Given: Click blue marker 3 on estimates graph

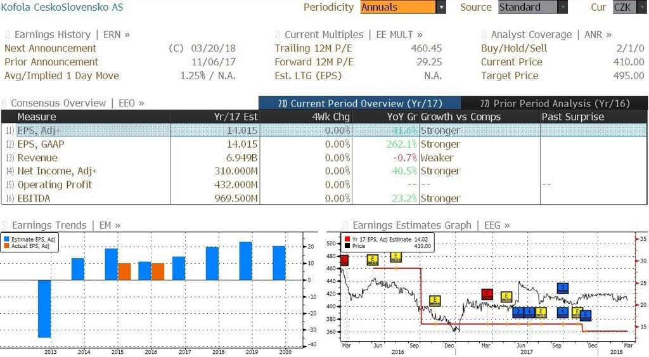Looking at the screenshot, I should tap(563, 288).
